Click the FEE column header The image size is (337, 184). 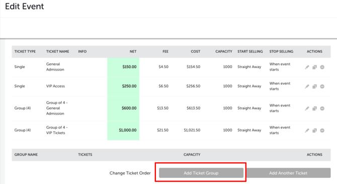click(165, 52)
